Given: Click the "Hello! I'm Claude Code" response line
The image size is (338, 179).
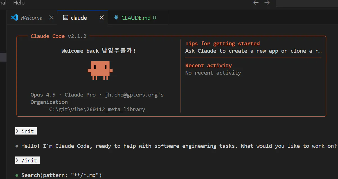Looking at the screenshot, I should pyautogui.click(x=179, y=146).
